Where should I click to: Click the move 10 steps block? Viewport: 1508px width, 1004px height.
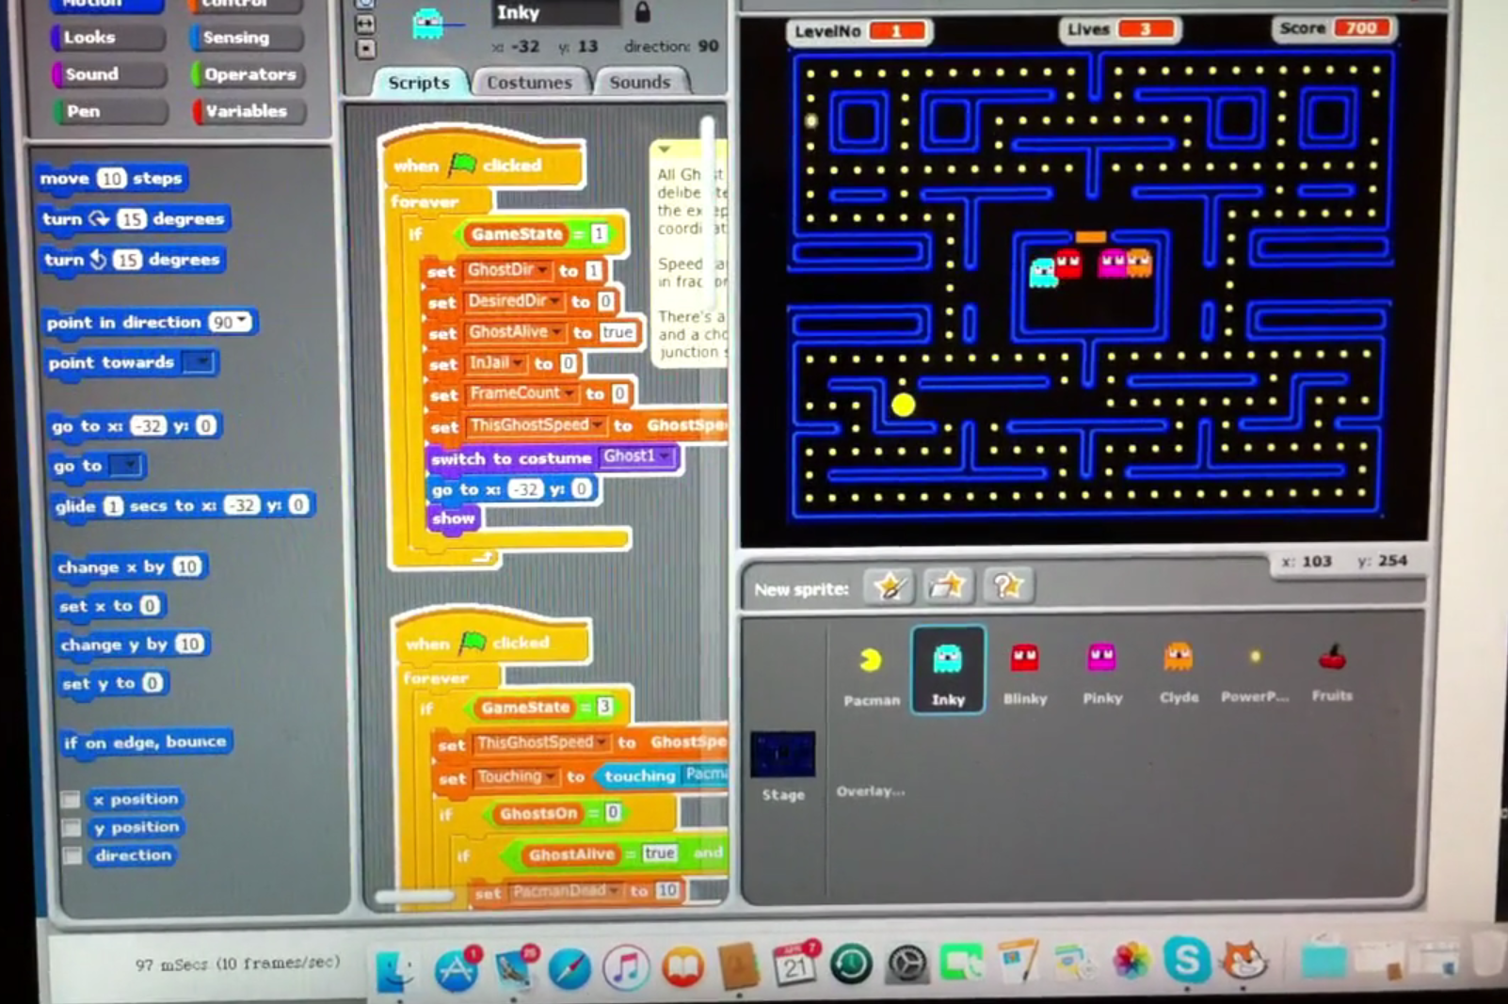point(112,178)
